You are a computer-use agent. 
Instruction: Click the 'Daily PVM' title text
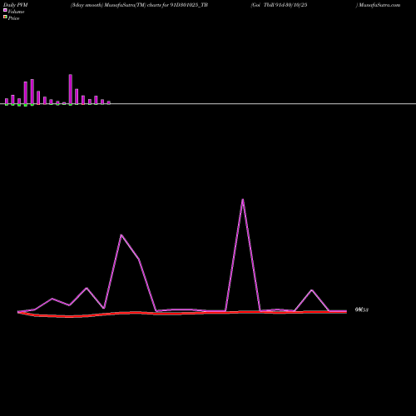pos(16,5)
